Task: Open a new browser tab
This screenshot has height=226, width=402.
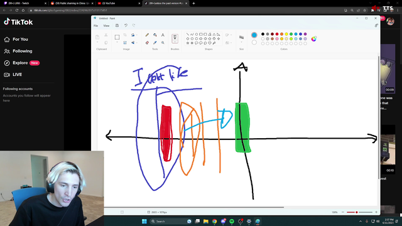Action: pos(193,3)
